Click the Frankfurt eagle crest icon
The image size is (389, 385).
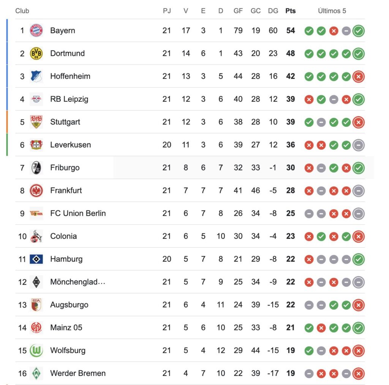(36, 191)
